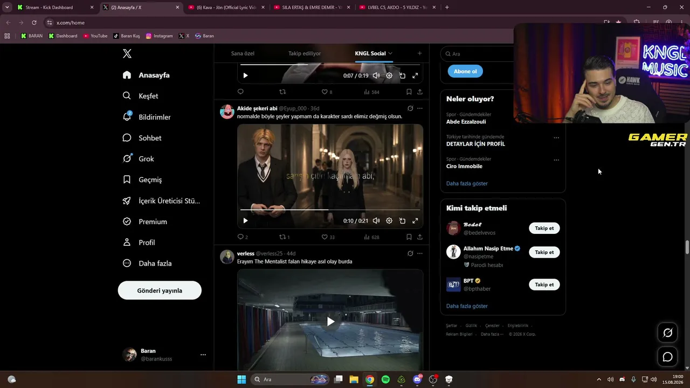Open Bildirimler notifications
This screenshot has width=690, height=388.
pos(147,117)
